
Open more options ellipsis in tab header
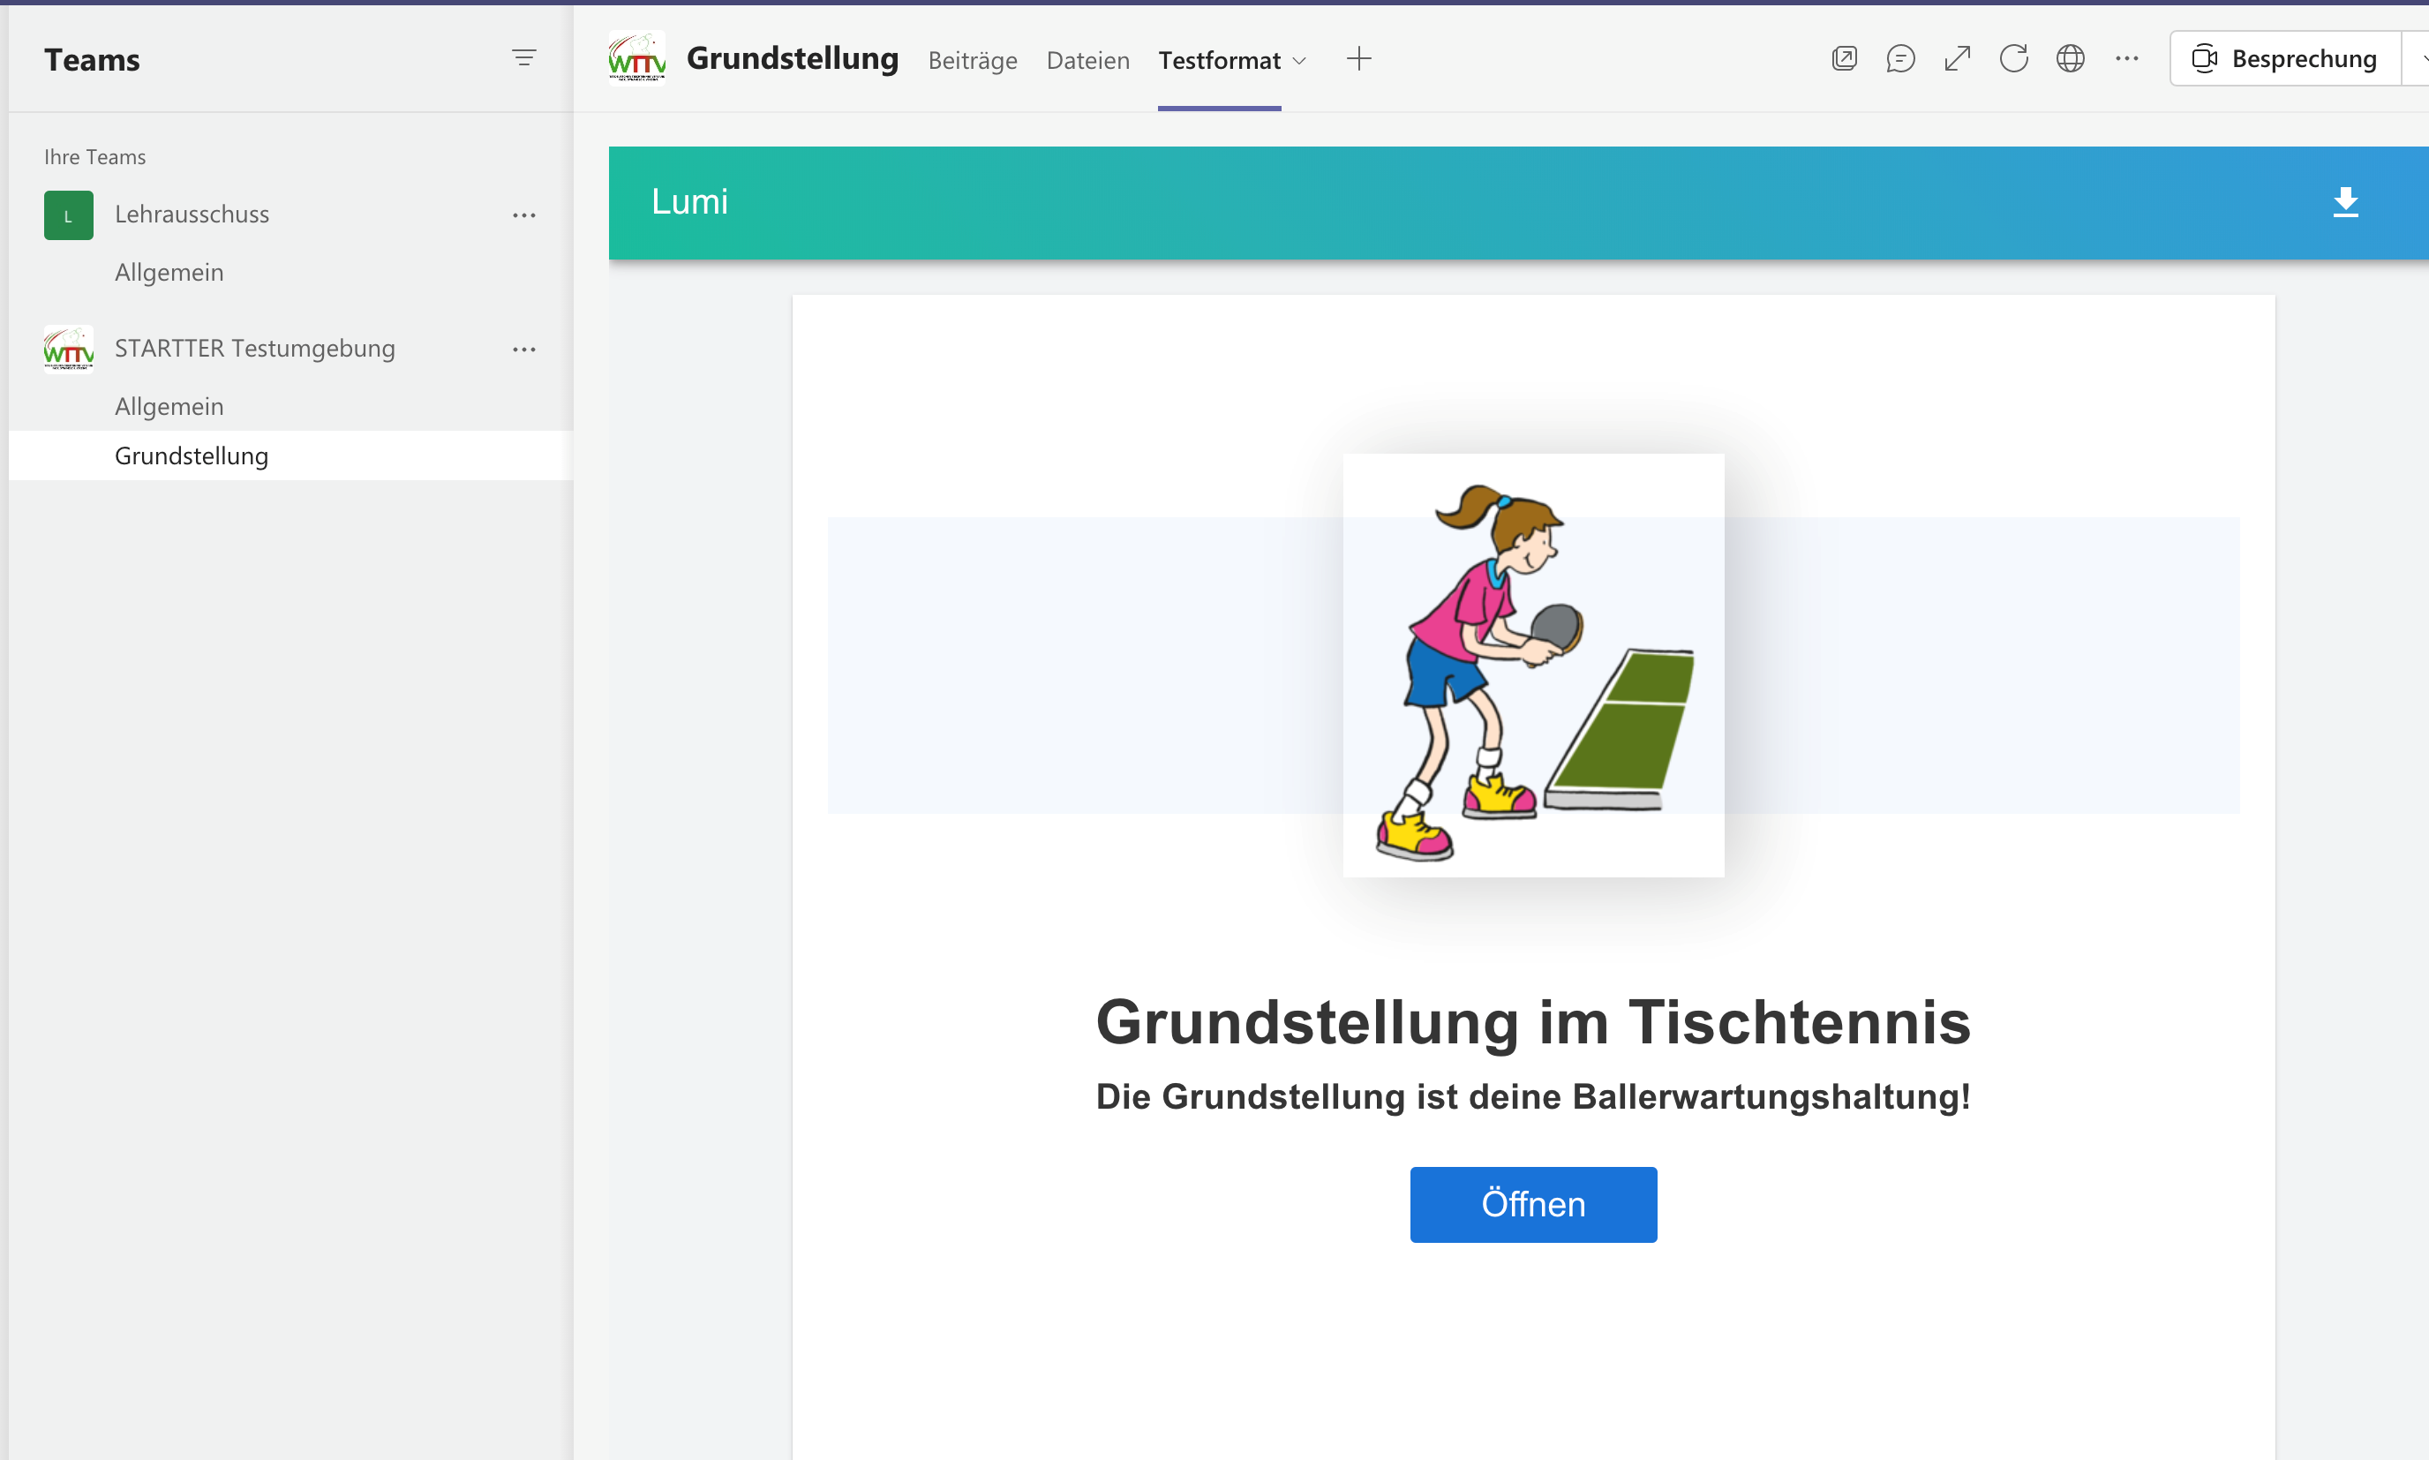tap(2126, 59)
